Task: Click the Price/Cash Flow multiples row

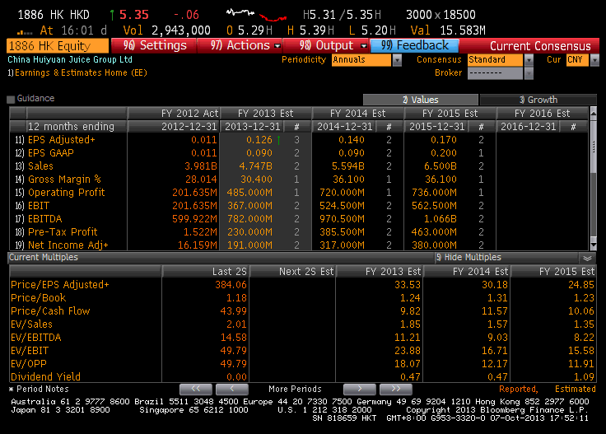Action: 303,311
